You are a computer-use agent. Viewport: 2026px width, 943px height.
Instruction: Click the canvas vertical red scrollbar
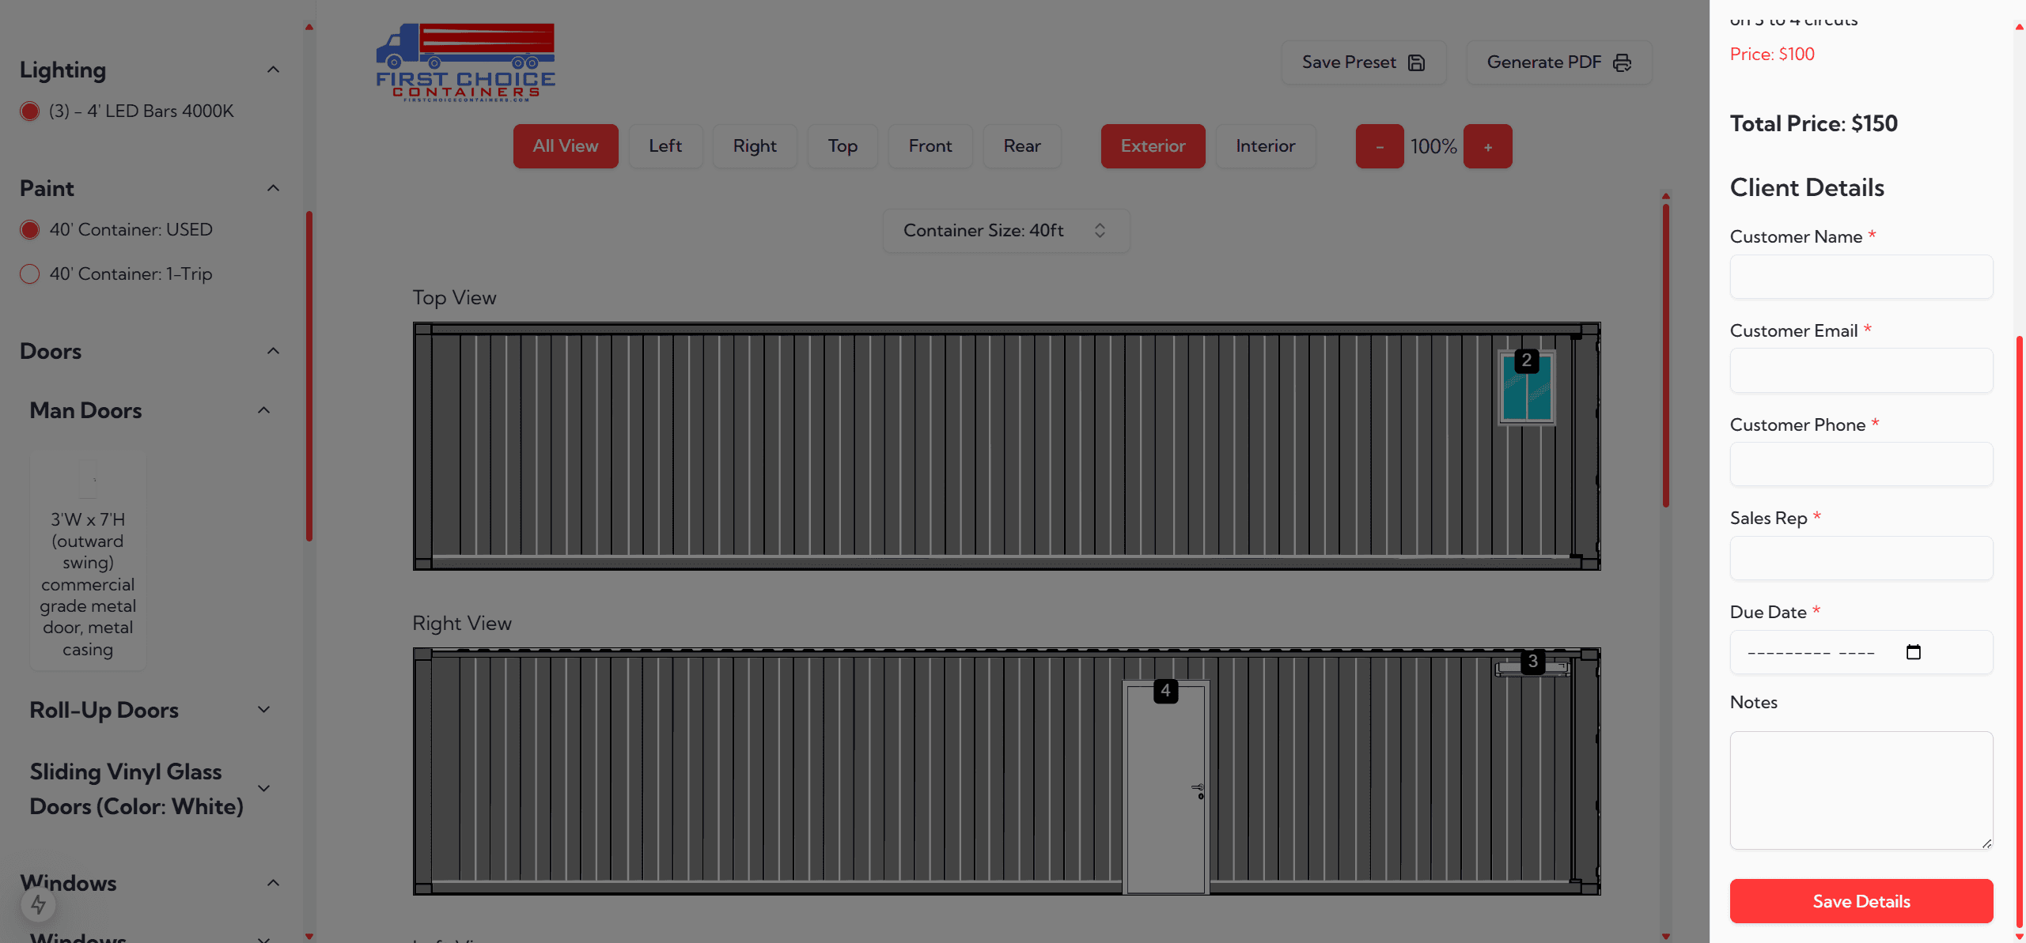[1665, 356]
